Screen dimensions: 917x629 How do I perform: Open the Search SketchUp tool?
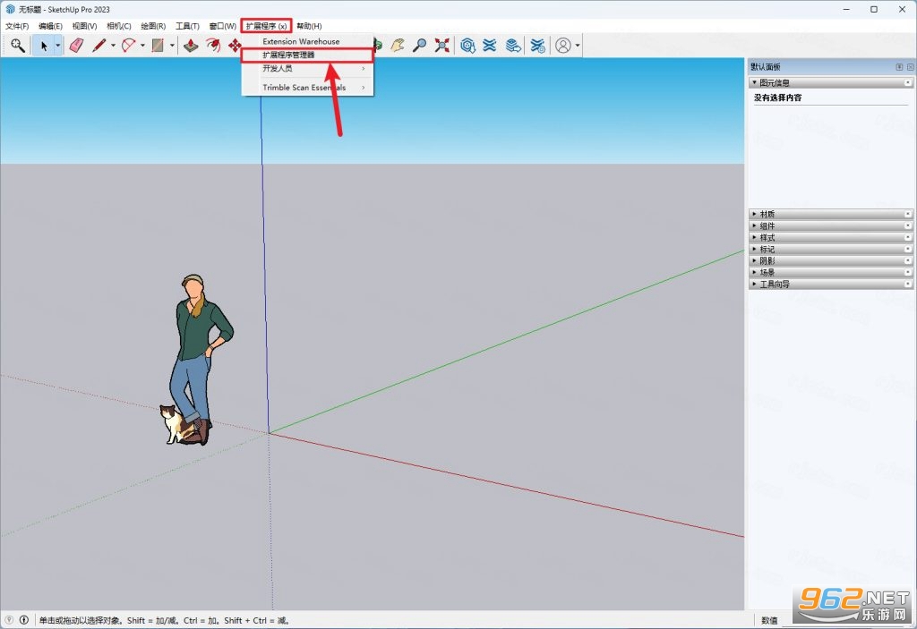[x=18, y=45]
